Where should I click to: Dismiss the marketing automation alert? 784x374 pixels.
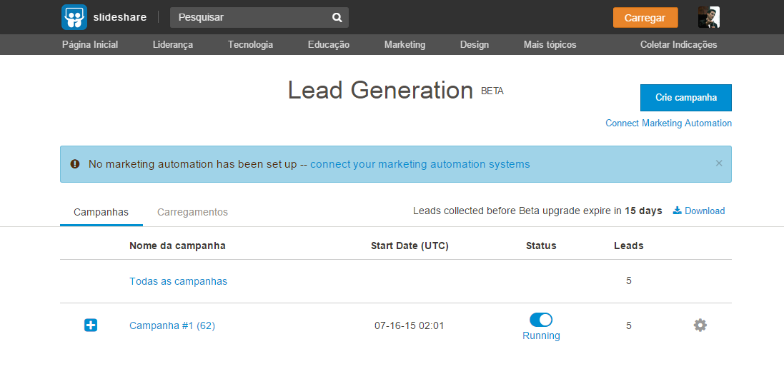(x=718, y=163)
